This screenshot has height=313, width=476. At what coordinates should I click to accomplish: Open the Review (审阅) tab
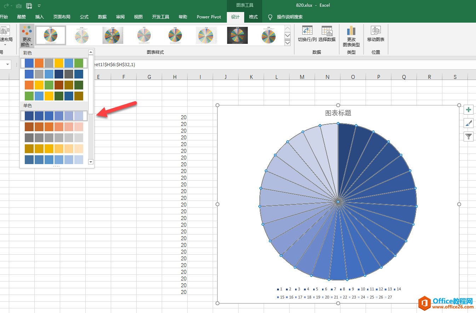point(120,17)
